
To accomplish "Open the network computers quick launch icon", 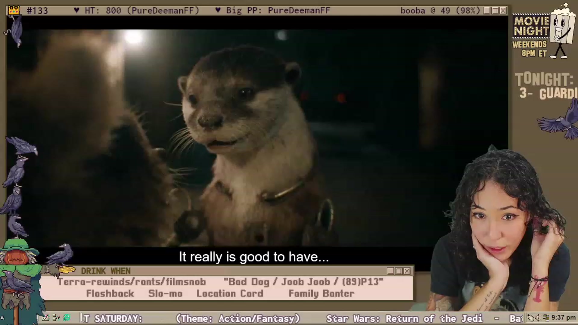I will pyautogui.click(x=56, y=318).
